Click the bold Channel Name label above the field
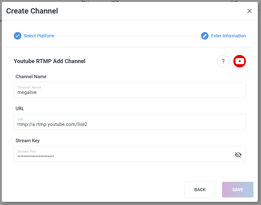Screen dimensions: 261x205 click(x=31, y=77)
